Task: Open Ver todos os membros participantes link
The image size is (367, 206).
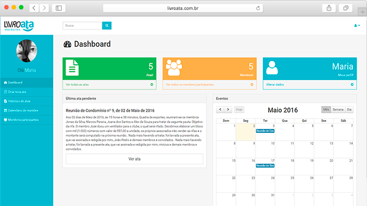Action: 190,84
